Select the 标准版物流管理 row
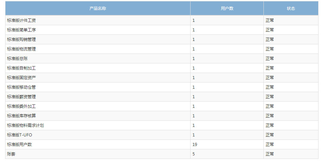Viewport: 324px width, 163px height. click(x=162, y=49)
